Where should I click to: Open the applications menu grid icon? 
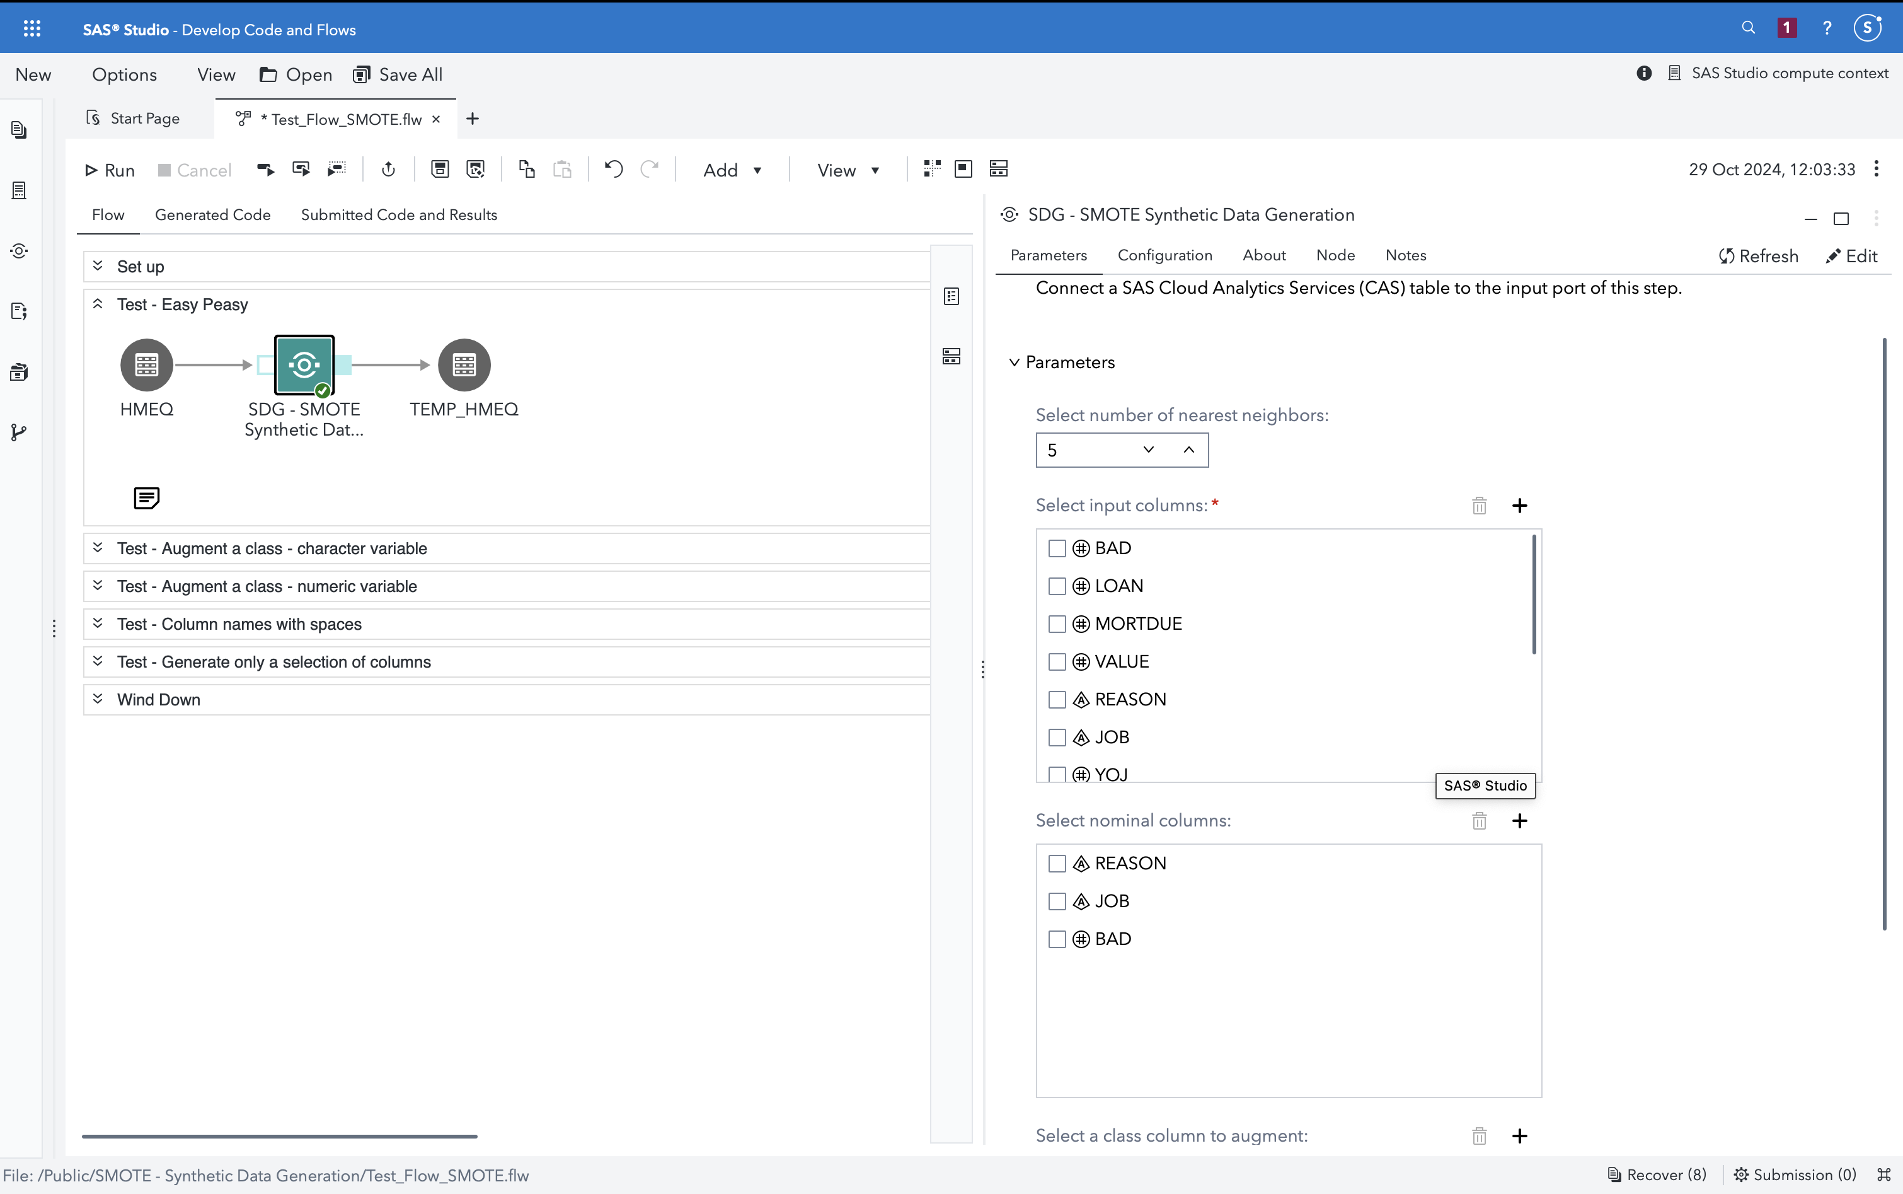(32, 29)
